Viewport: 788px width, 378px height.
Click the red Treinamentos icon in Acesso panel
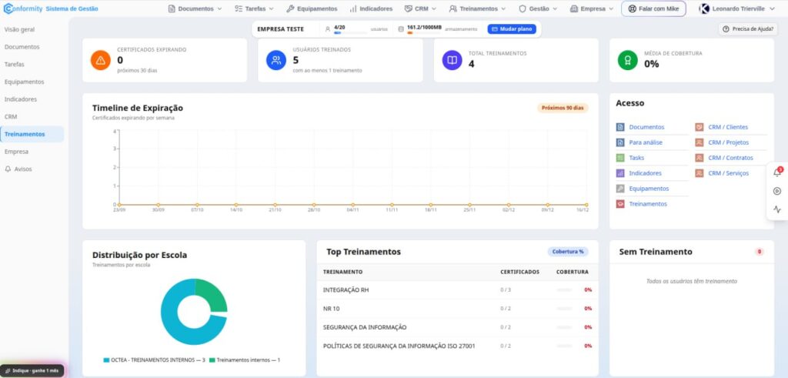click(620, 204)
